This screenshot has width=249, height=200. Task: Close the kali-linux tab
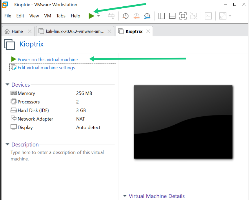tap(109, 31)
